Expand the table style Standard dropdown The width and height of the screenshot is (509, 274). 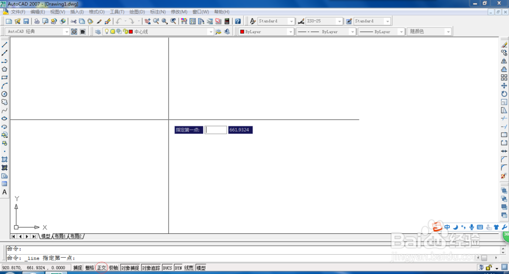[x=387, y=21]
